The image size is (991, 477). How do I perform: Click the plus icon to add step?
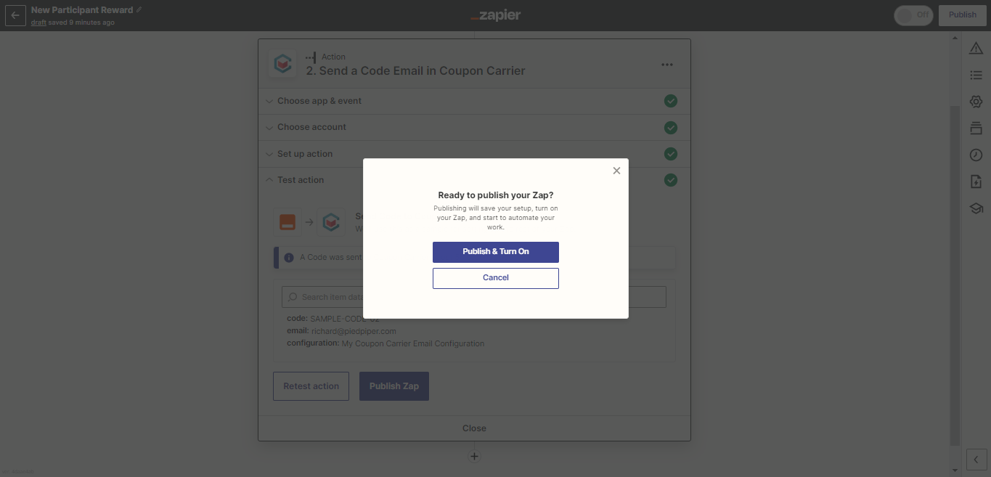(474, 457)
